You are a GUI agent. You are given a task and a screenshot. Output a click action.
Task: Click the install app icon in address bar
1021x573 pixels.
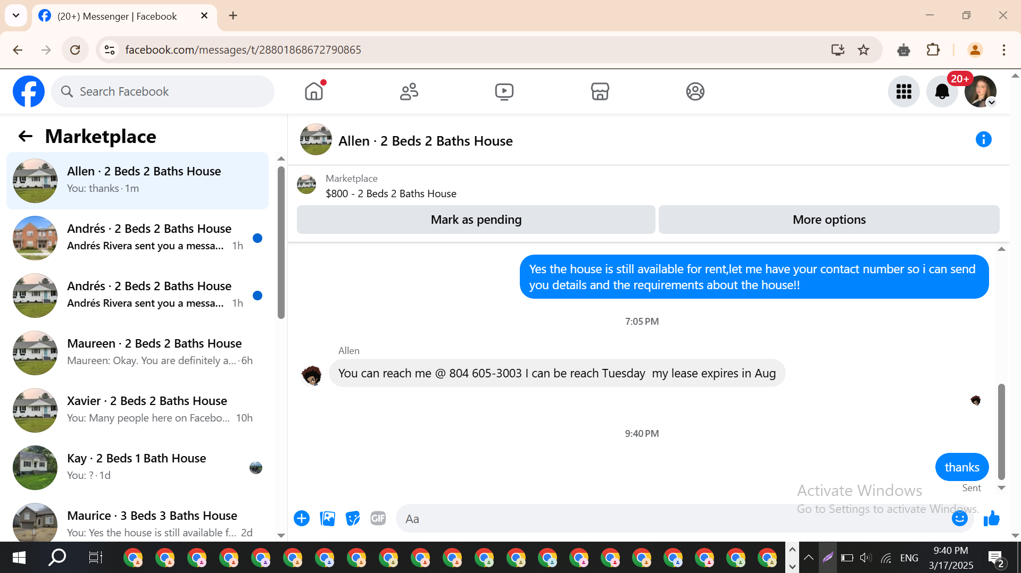point(838,50)
